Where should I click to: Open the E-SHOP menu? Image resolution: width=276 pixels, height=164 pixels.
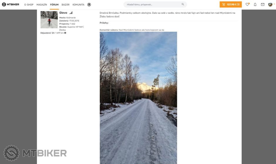(x=29, y=5)
